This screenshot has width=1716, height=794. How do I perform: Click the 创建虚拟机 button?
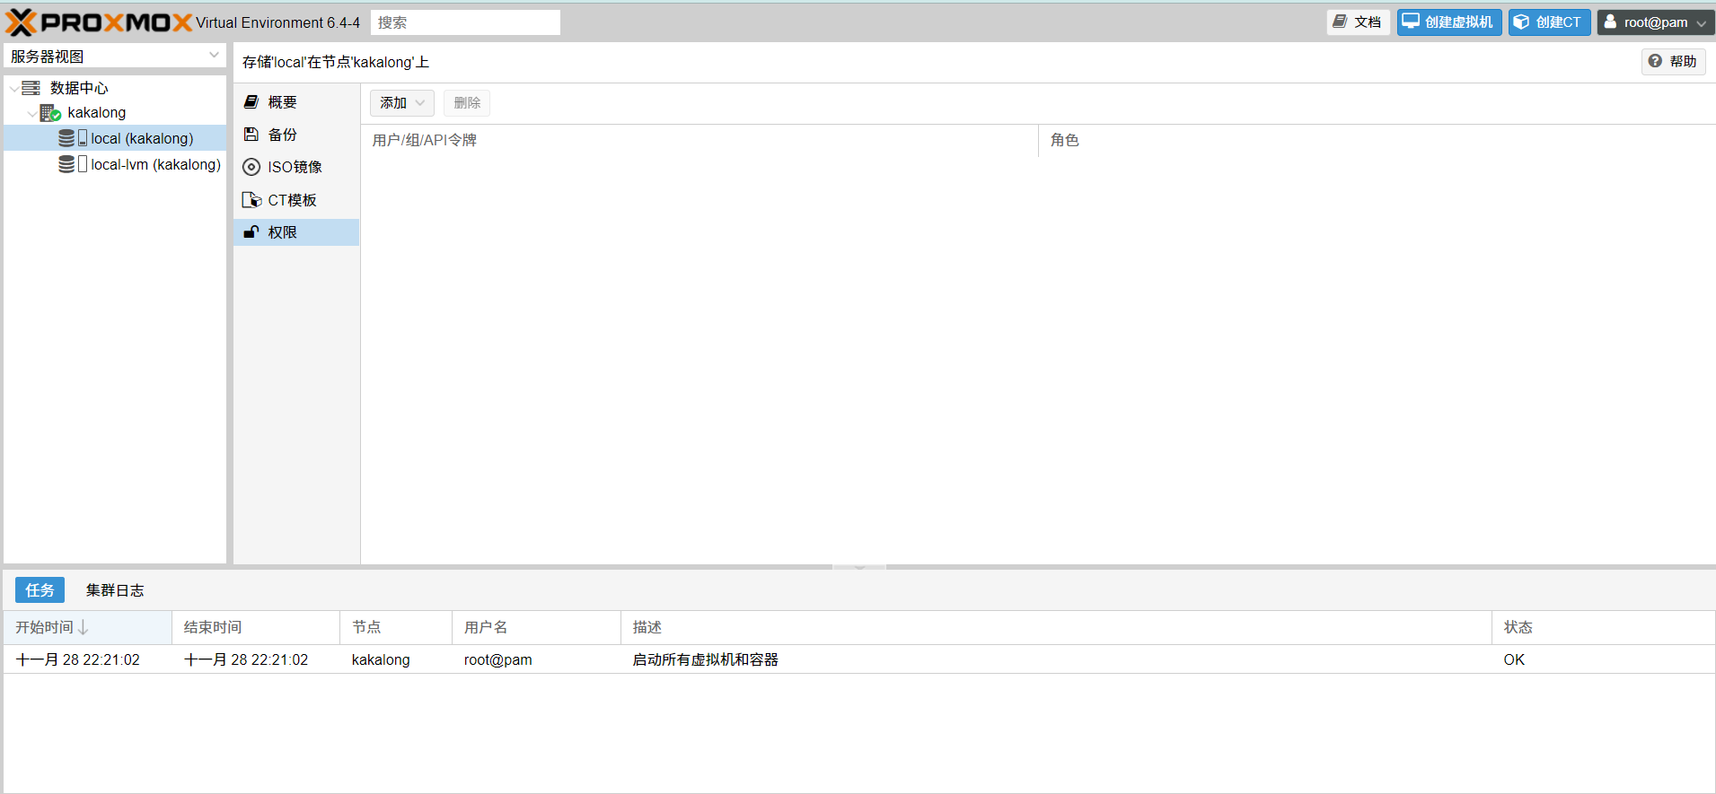[x=1448, y=22]
